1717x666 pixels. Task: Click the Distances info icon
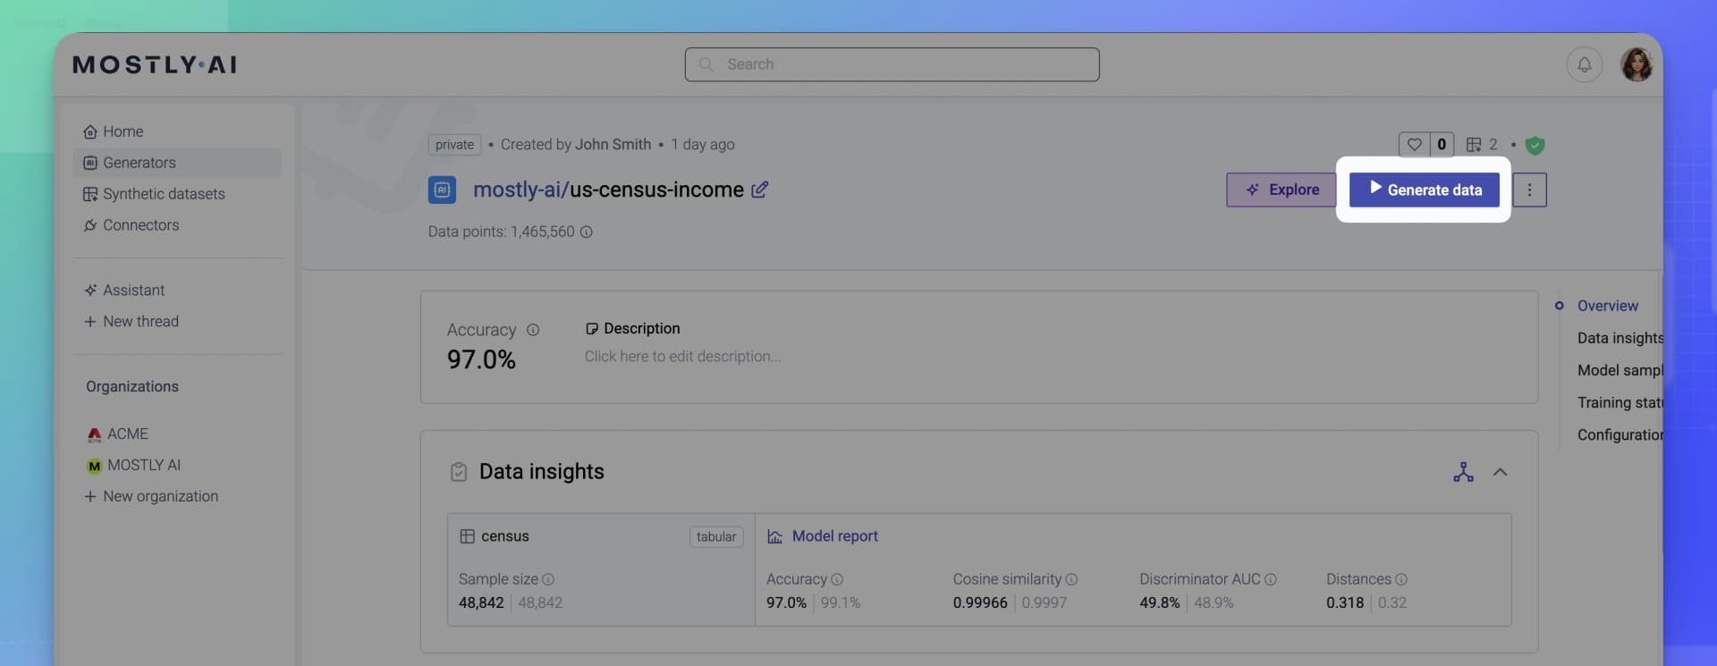pos(1401,579)
